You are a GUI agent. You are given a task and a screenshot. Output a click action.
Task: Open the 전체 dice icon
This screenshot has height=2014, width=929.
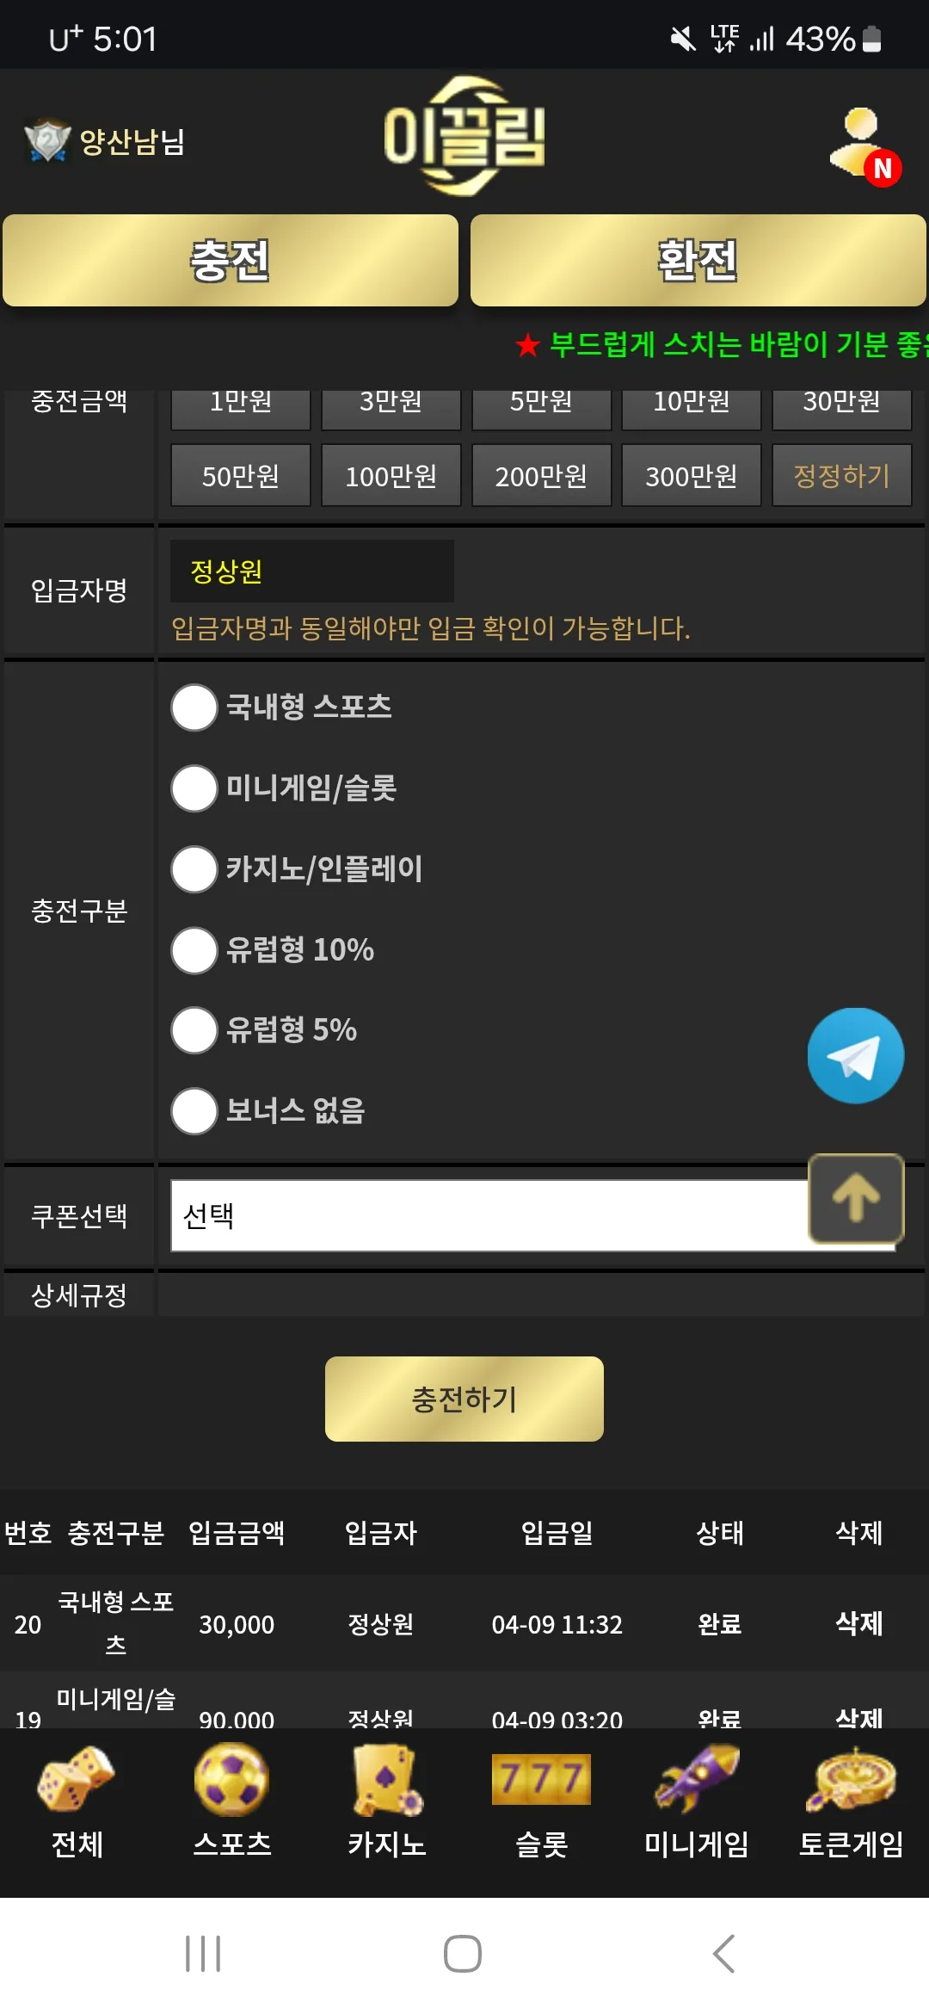tap(77, 1778)
